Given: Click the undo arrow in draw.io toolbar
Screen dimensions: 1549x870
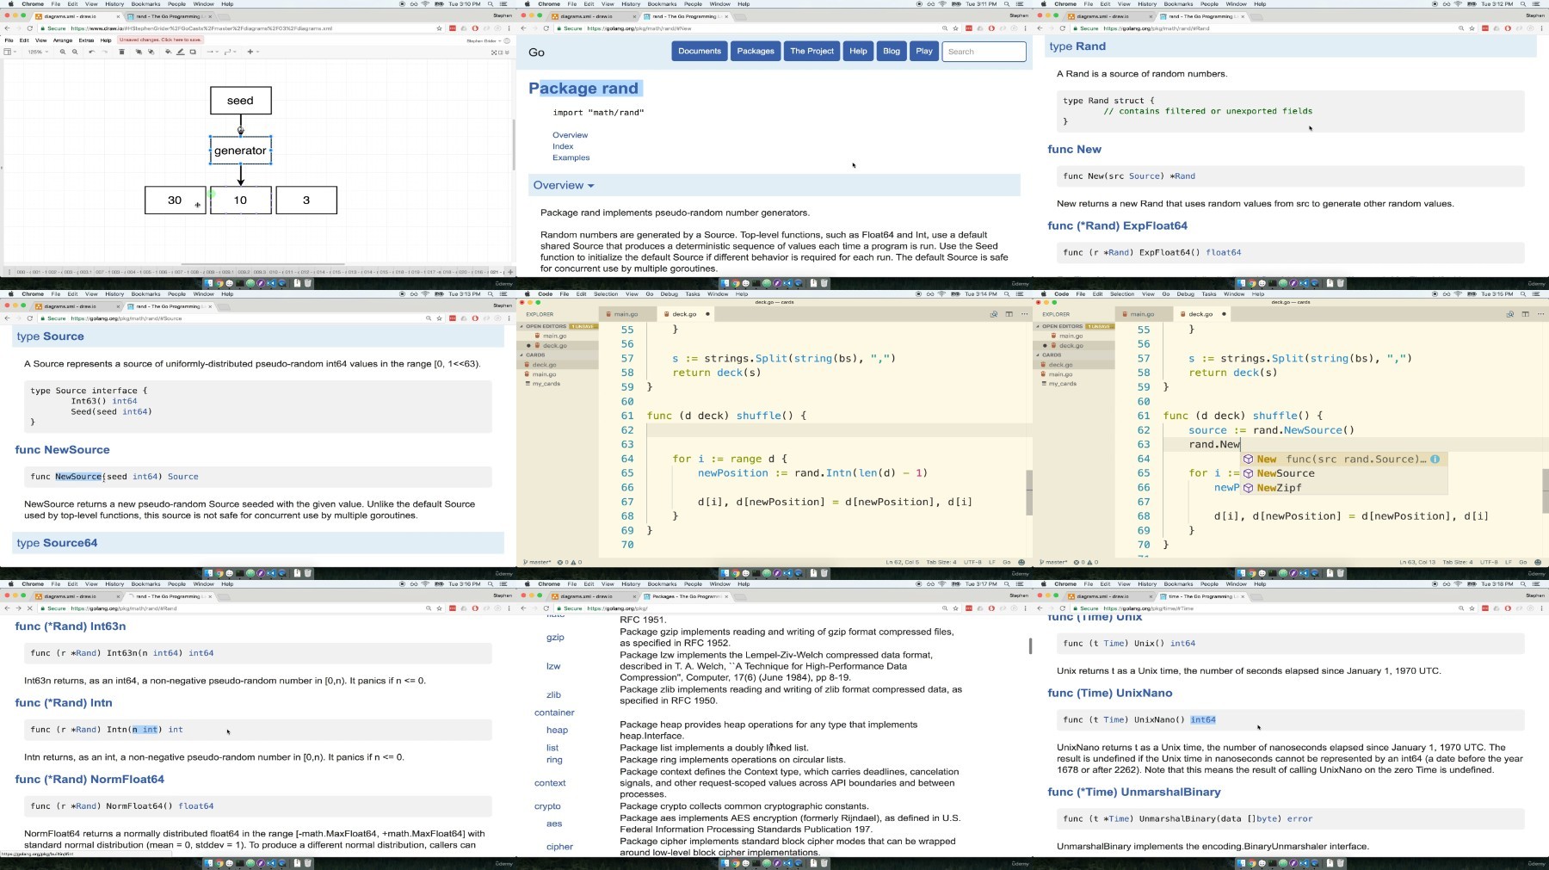Looking at the screenshot, I should [91, 52].
